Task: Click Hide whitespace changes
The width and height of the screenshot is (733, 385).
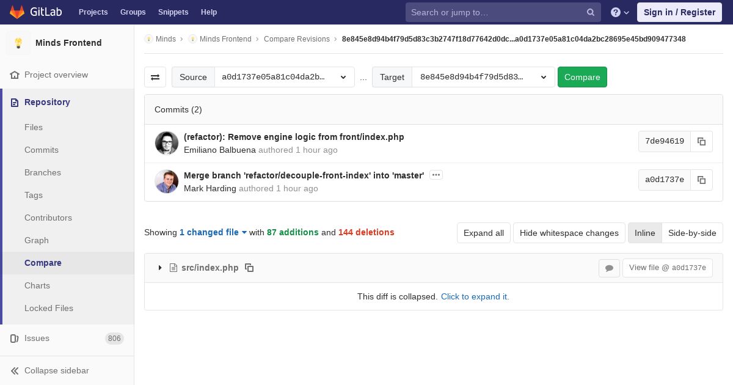Action: pyautogui.click(x=569, y=233)
